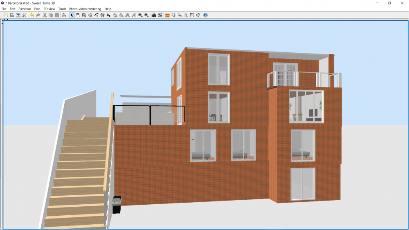Viewport: 409px width, 230px height.
Task: Click the Cut scissors icon
Action: point(45,15)
